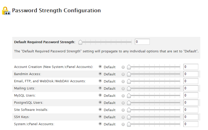The width and height of the screenshot is (208, 130).
Task: Select Default for Account Creation
Action: point(100,66)
